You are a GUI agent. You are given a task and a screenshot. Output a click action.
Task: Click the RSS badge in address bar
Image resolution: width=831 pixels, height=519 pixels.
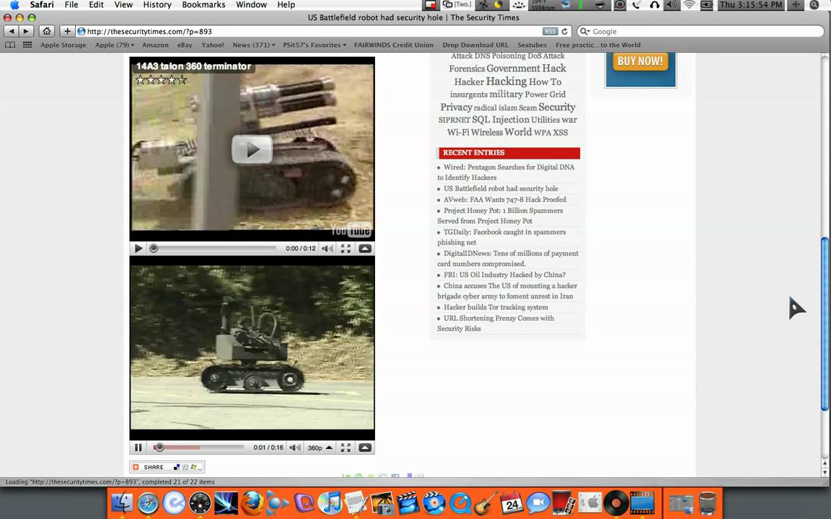pos(550,31)
